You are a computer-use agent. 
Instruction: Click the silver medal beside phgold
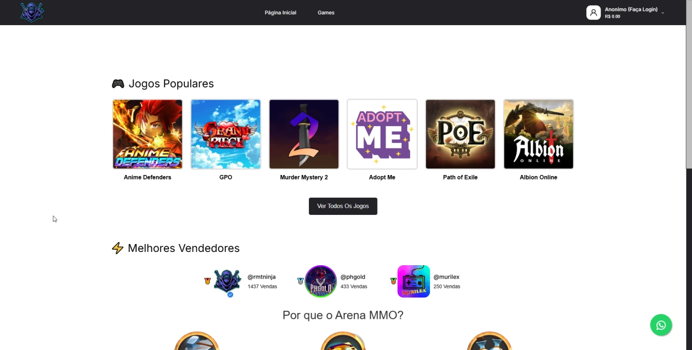(x=300, y=281)
